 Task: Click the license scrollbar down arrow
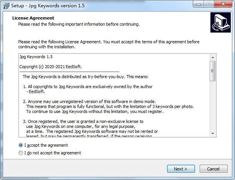[213, 133]
